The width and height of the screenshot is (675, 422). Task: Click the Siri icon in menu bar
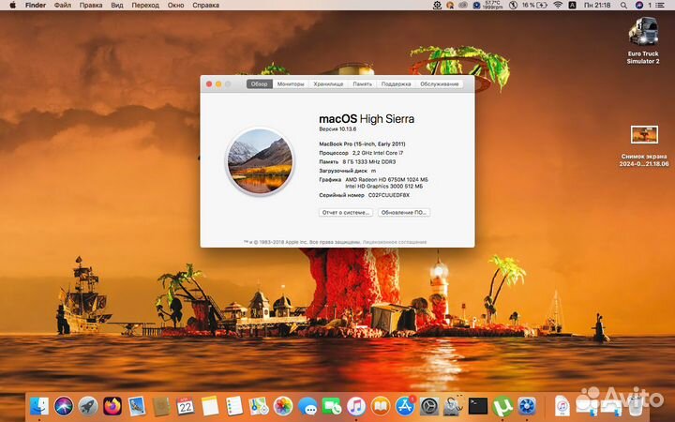[x=639, y=6]
